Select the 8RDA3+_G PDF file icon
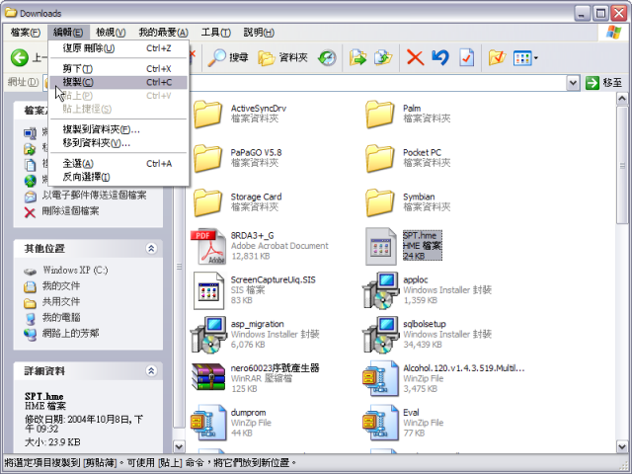 click(208, 246)
